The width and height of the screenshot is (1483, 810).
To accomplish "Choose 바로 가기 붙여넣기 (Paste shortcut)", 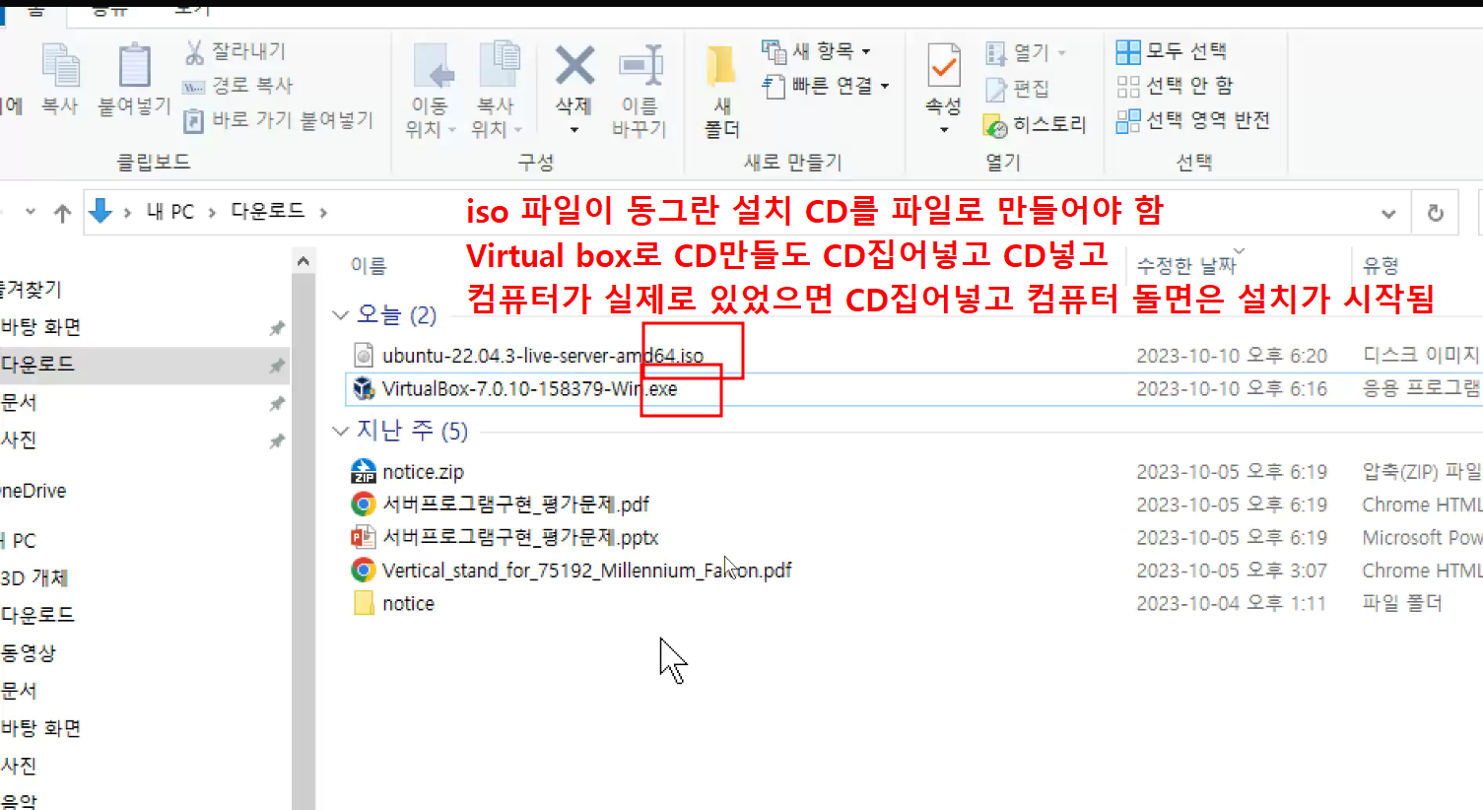I will pos(280,120).
